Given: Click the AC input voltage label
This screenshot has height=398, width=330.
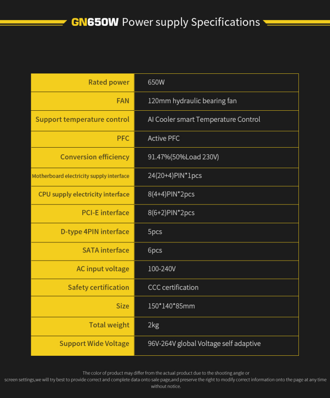Looking at the screenshot, I should point(103,269).
